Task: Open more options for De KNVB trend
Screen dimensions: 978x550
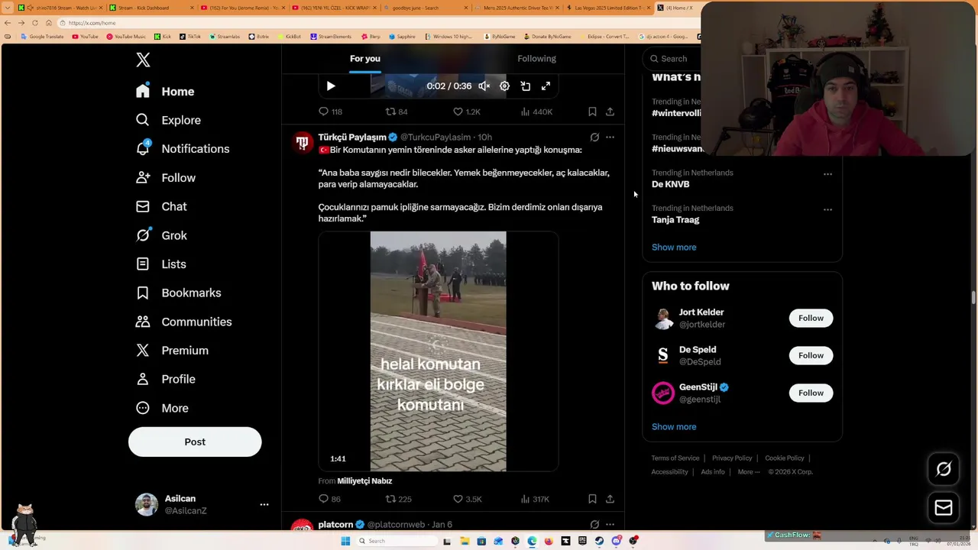Action: [x=827, y=174]
